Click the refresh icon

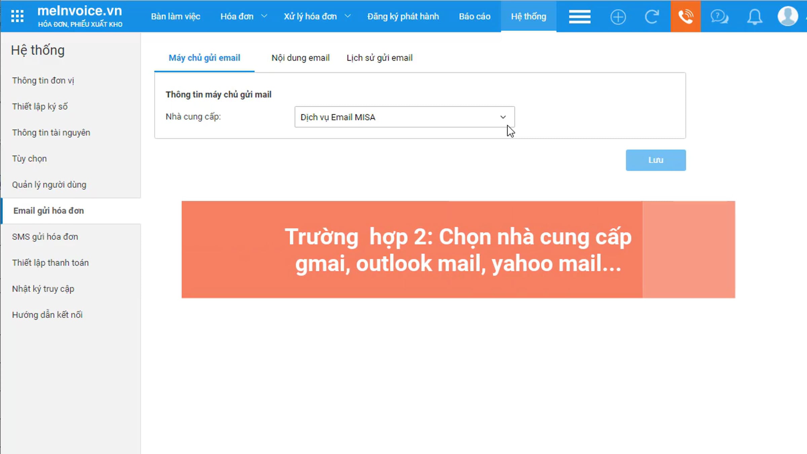pyautogui.click(x=652, y=16)
